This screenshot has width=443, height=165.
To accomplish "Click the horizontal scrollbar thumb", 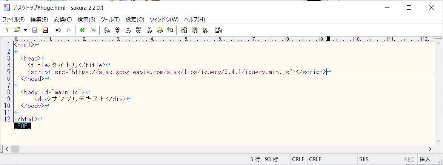I will [15, 149].
